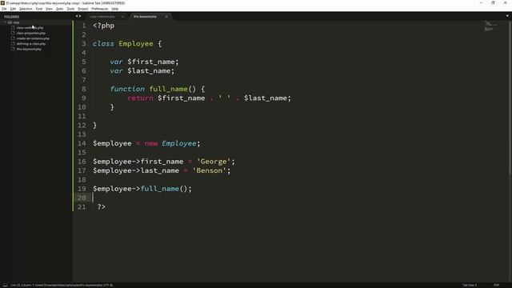Collapse the oop folder in sidebar

point(6,22)
